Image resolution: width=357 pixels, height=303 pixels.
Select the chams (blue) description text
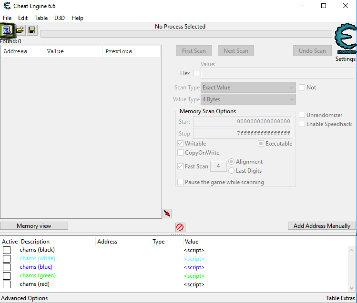coord(36,267)
